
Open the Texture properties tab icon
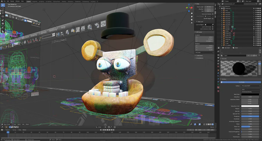tap(218, 91)
